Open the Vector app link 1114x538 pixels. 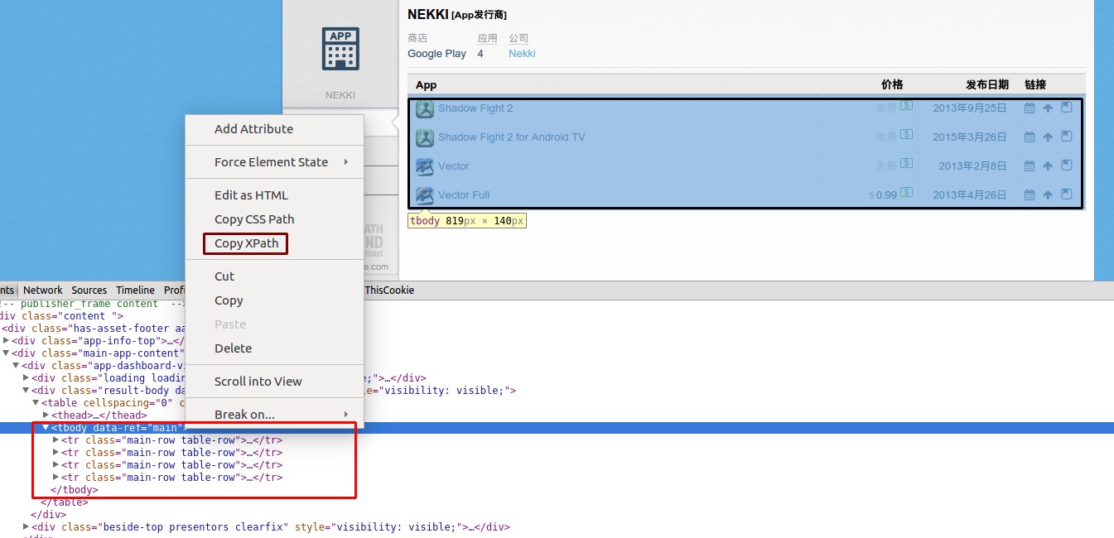coord(454,166)
